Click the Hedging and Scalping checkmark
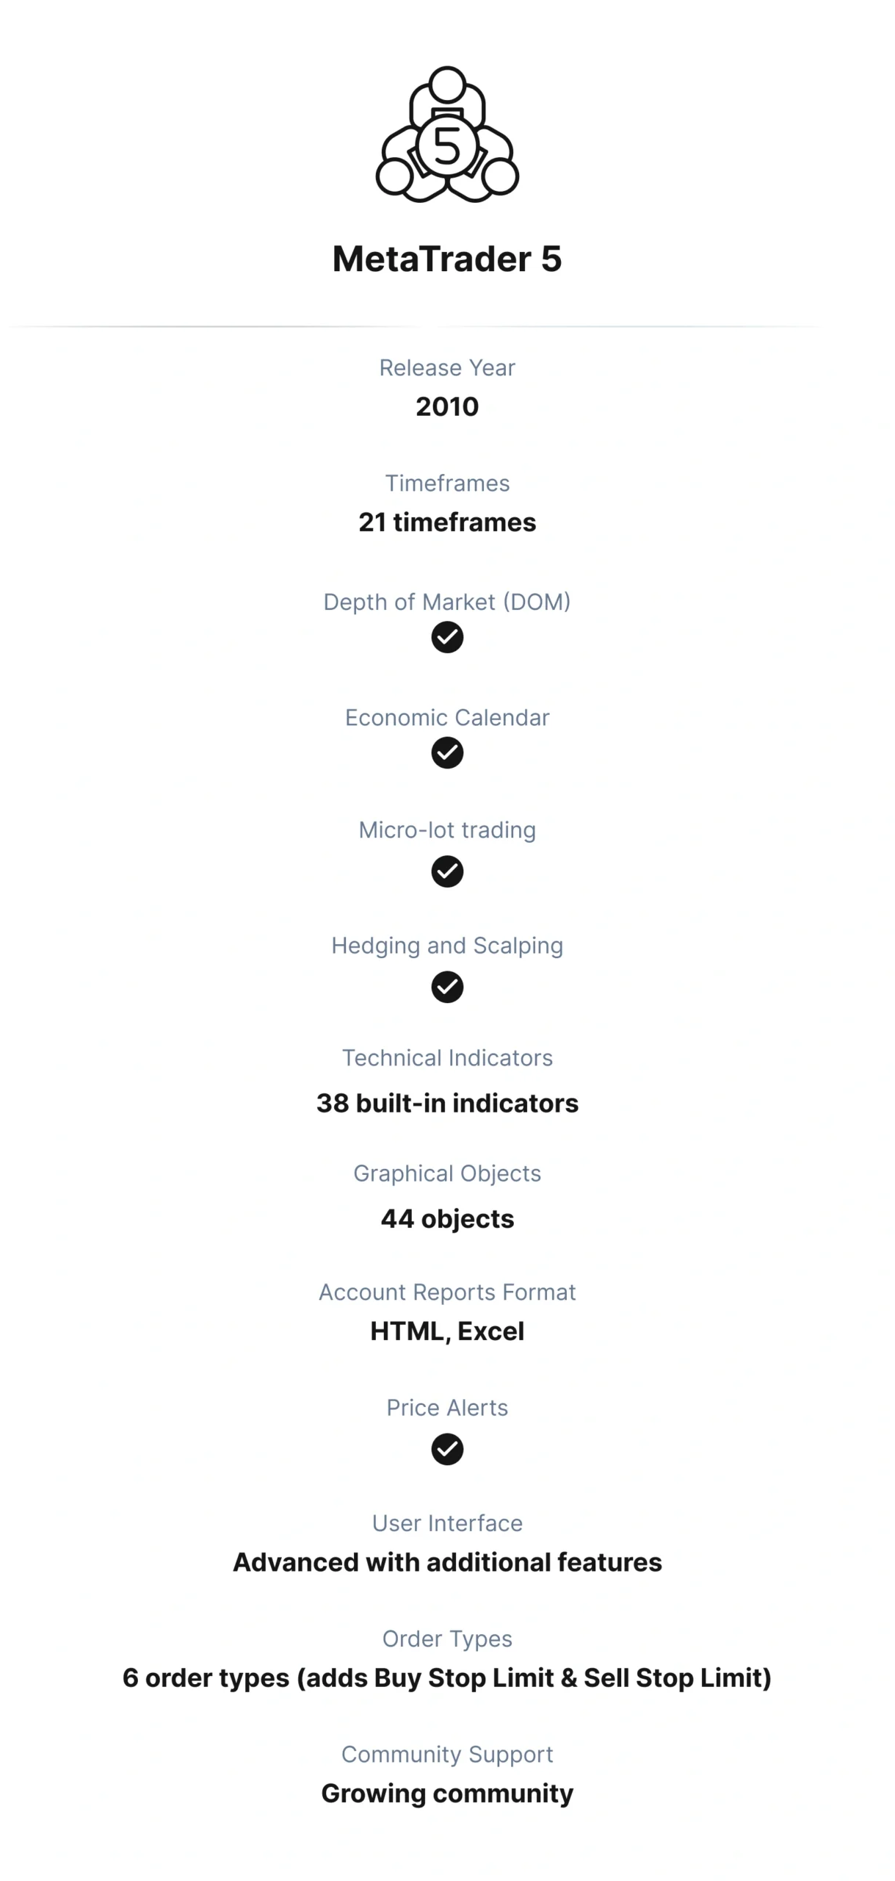The height and width of the screenshot is (1881, 895). [x=447, y=987]
